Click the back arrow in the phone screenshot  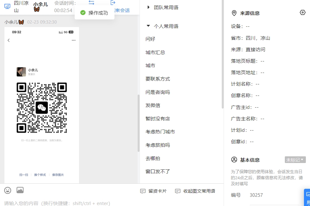[x=9, y=40]
